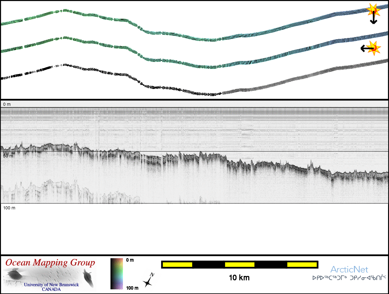
Task: Click the 50 m depth line label
Action: pos(8,156)
